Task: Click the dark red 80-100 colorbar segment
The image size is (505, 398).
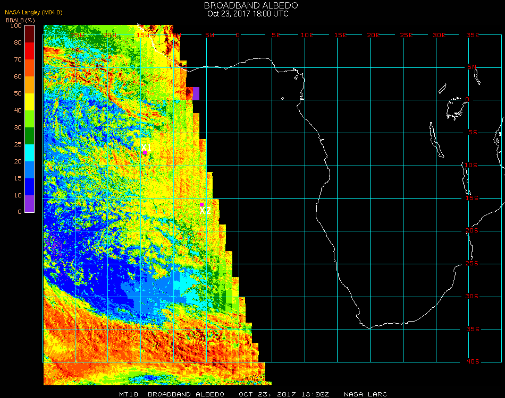Action: 30,34
